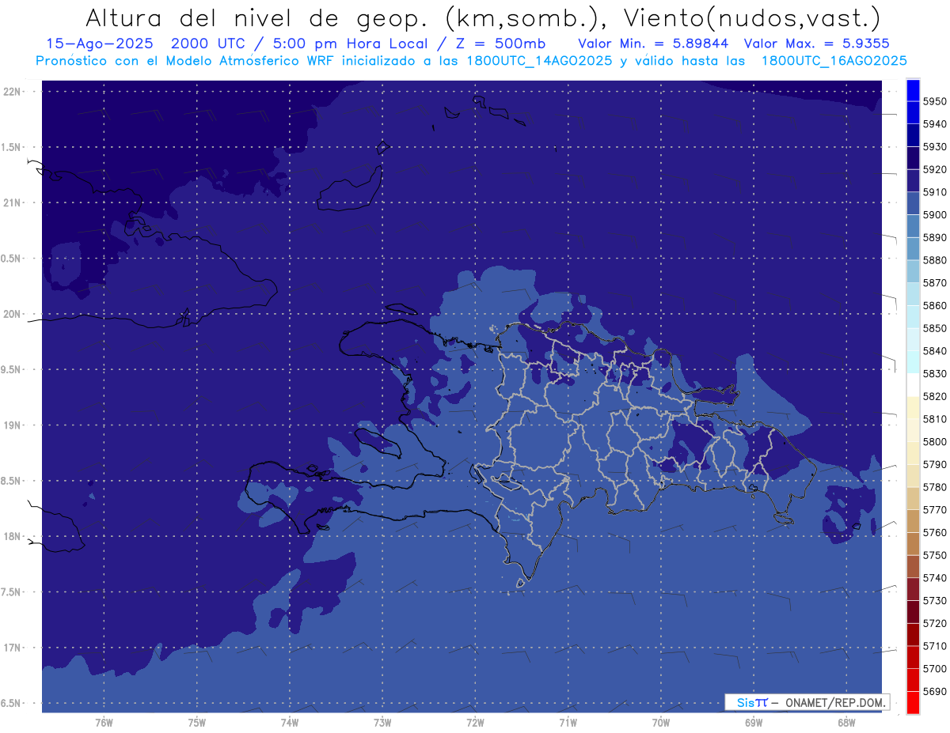950x733 pixels.
Task: Pick the legend swatch between 5940 and 5950
Action: tap(912, 113)
